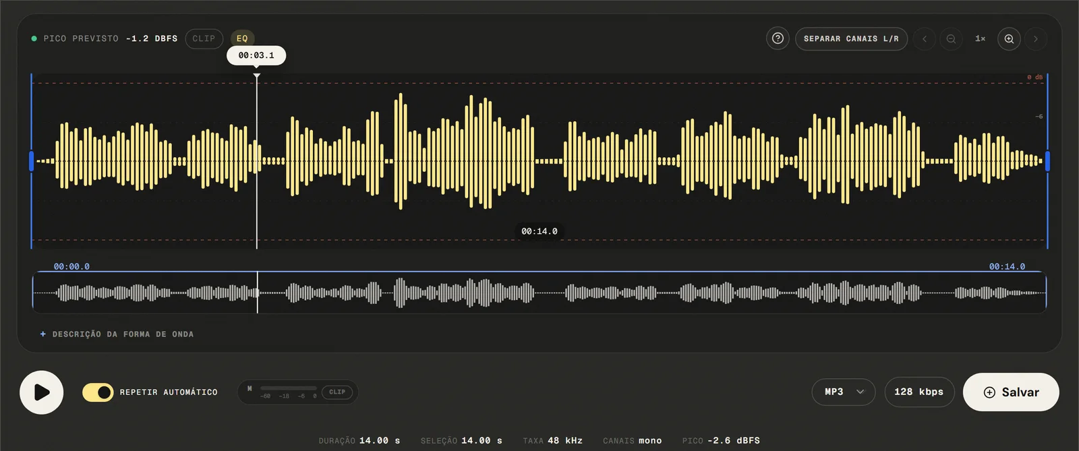
Task: Click the Taxa 48 kHz status
Action: click(x=553, y=441)
